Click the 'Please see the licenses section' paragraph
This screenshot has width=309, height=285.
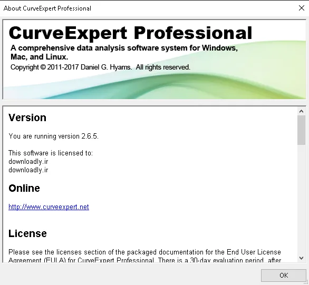pos(144,256)
